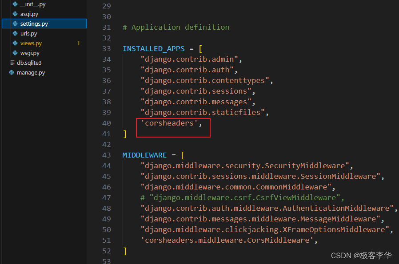Click the INSTALLED_APPS variable name
This screenshot has height=264, width=399.
(x=153, y=48)
